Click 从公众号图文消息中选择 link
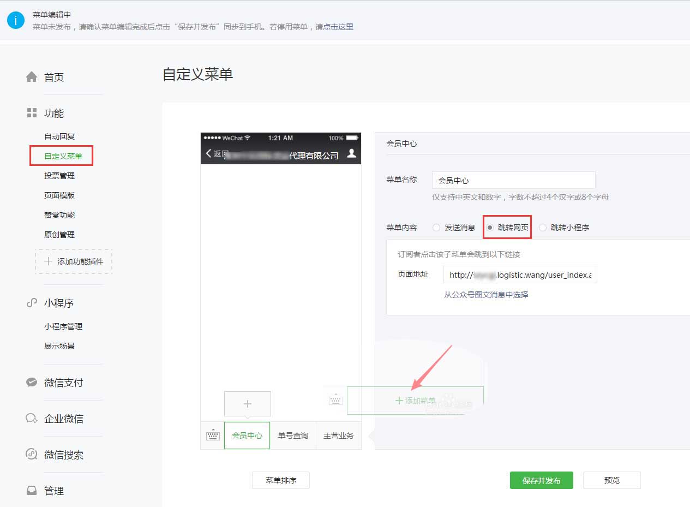The height and width of the screenshot is (507, 690). pos(486,295)
